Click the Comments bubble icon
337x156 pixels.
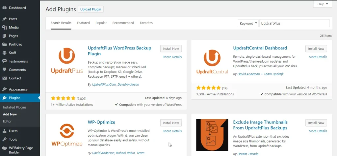pos(4,70)
